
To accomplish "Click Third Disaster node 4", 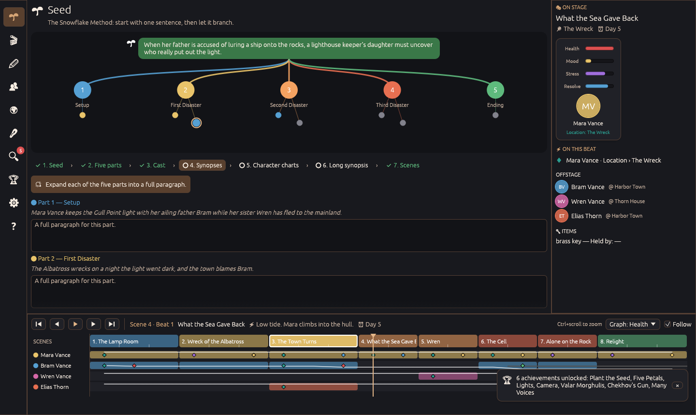I will (x=392, y=90).
